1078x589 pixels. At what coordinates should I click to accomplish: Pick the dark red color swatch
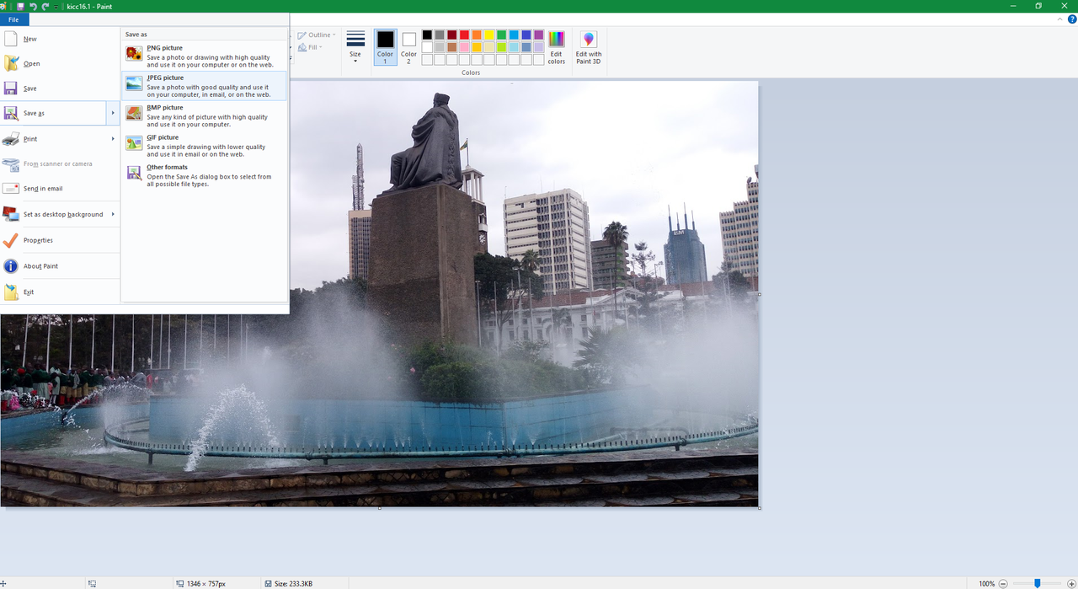[x=452, y=35]
